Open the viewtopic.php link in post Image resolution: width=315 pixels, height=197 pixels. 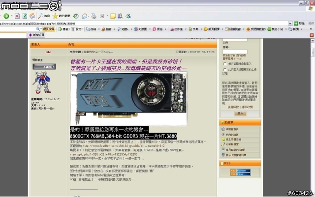(104, 154)
